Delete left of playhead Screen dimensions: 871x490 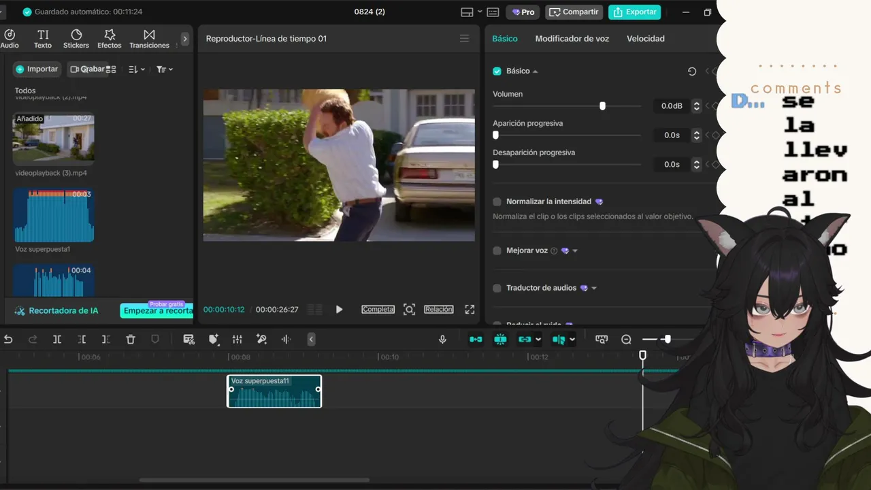[82, 339]
